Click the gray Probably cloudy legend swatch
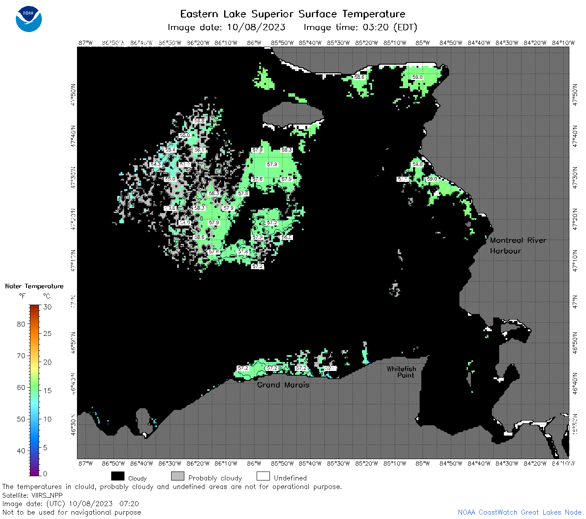Image resolution: width=586 pixels, height=519 pixels. point(178,476)
